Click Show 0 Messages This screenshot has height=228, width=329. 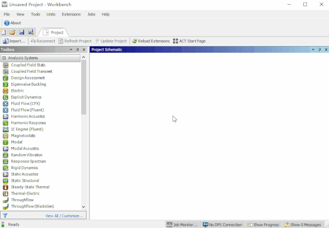(x=303, y=224)
